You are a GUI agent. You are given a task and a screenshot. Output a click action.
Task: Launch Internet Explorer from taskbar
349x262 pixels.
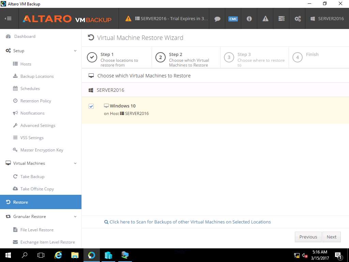point(58,255)
